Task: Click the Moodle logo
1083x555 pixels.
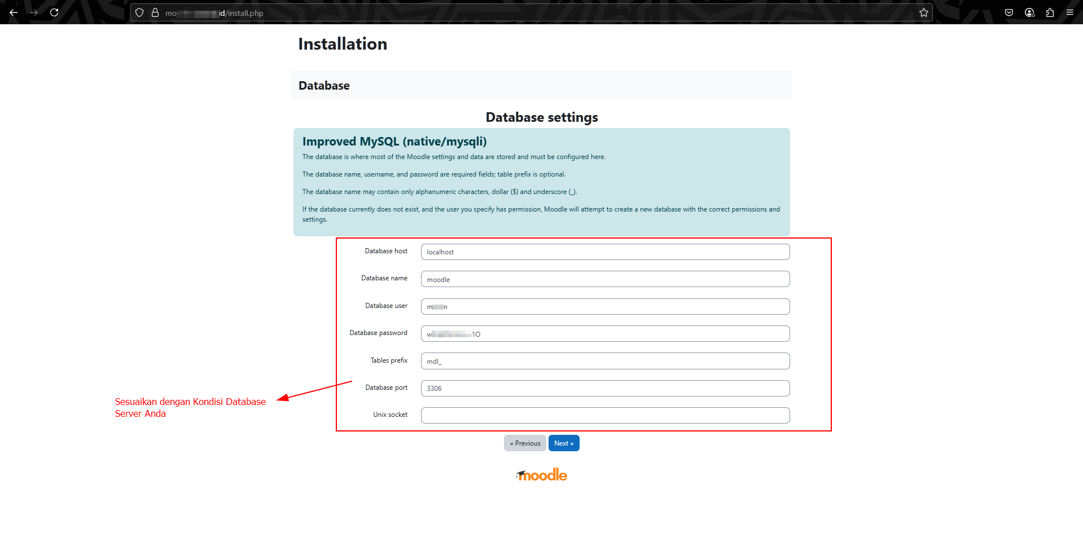Action: [x=541, y=474]
